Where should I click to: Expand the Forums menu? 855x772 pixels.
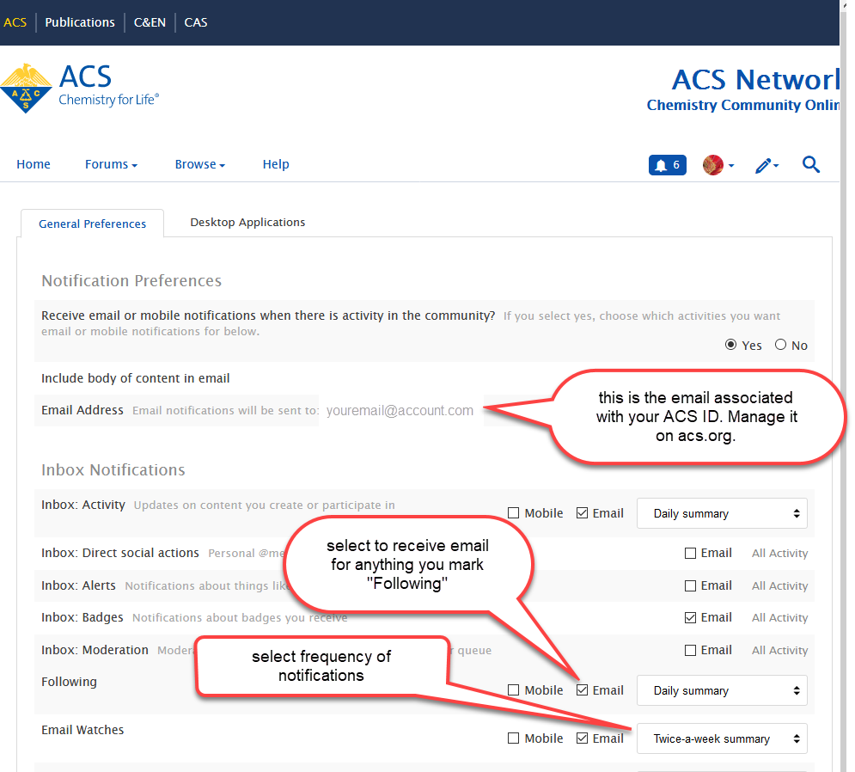pyautogui.click(x=111, y=164)
